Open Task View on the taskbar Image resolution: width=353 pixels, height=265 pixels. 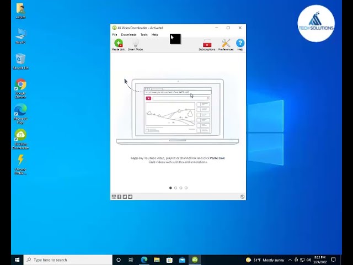[x=131, y=260]
